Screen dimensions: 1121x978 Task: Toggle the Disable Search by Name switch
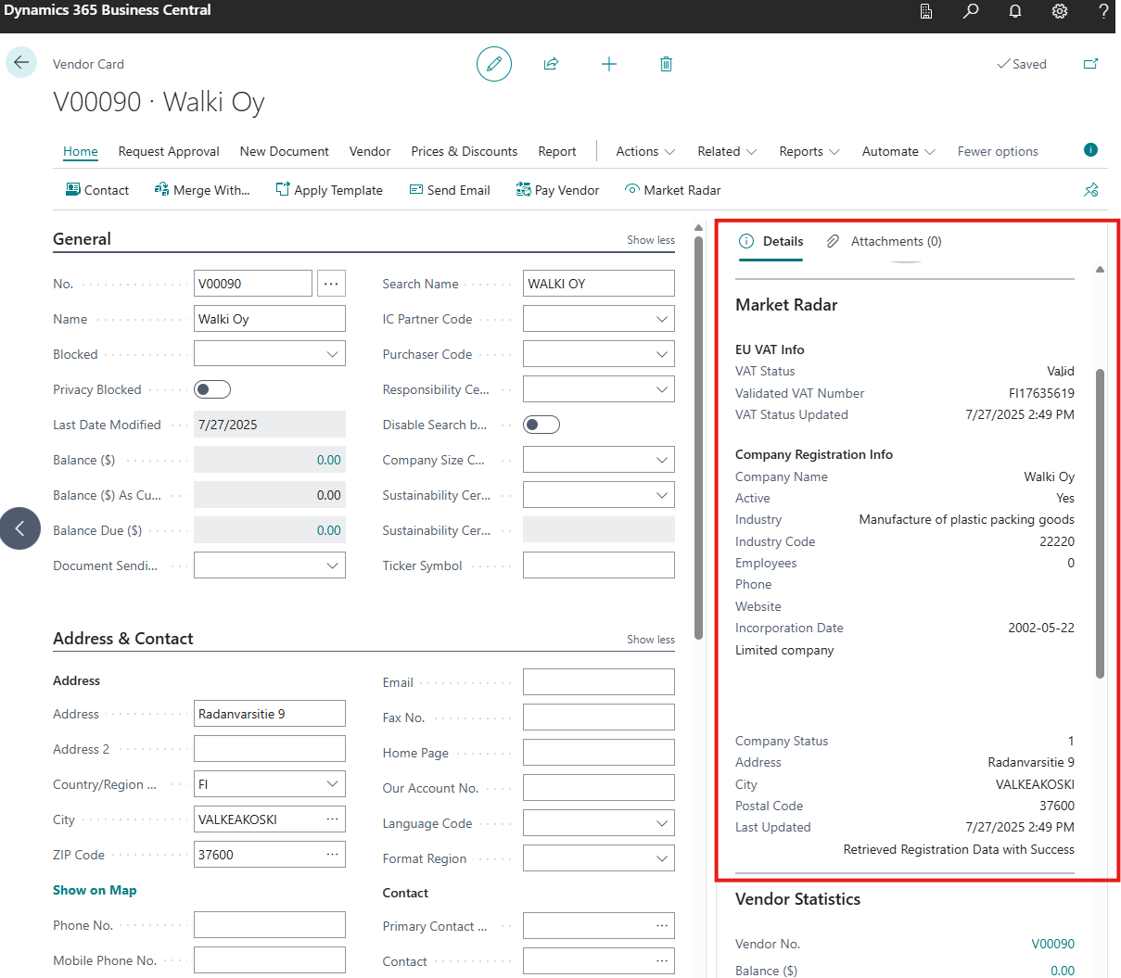tap(541, 425)
